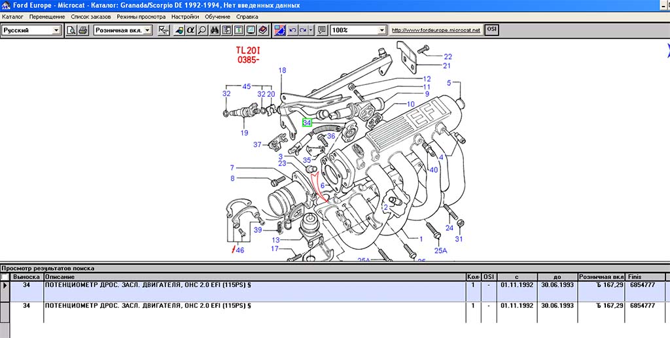This screenshot has width=670, height=338.
Task: Click callout number 12 in diagram
Action: [427, 79]
